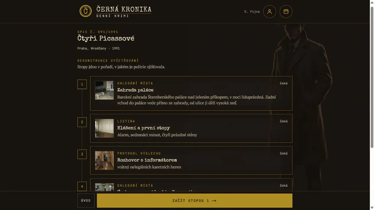This screenshot has height=210, width=374.
Task: Click 'Praha, Hradčany · 1991' location text
Action: (x=98, y=48)
